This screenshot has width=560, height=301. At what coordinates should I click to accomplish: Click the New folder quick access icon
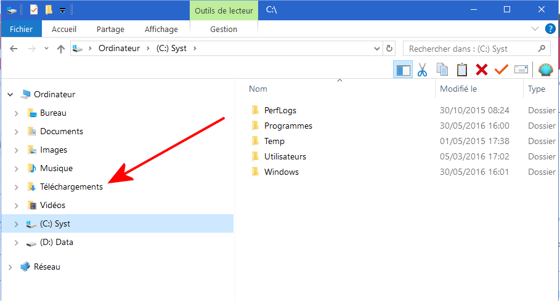(x=49, y=10)
